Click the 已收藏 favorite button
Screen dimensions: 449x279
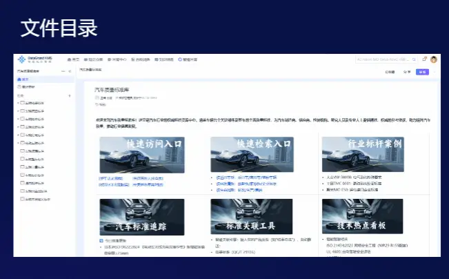pyautogui.click(x=390, y=71)
